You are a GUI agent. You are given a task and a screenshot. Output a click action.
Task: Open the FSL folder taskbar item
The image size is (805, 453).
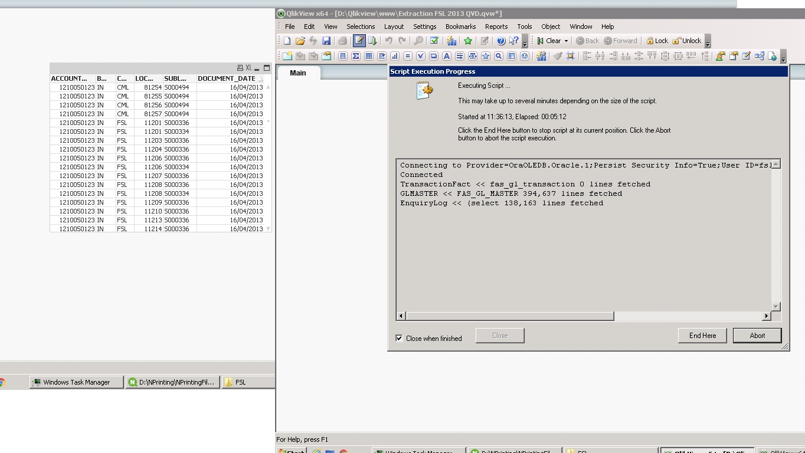pos(248,382)
